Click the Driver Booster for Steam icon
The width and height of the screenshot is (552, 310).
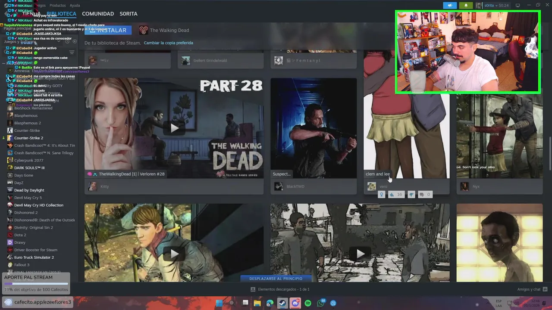pyautogui.click(x=10, y=250)
